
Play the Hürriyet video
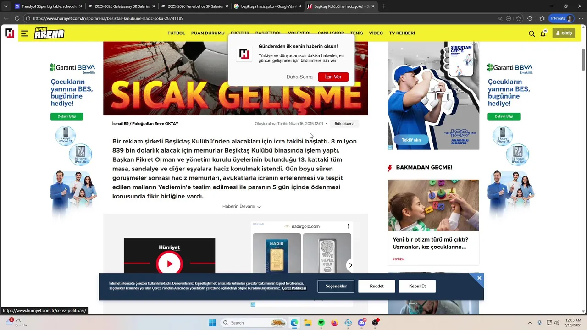(x=170, y=264)
